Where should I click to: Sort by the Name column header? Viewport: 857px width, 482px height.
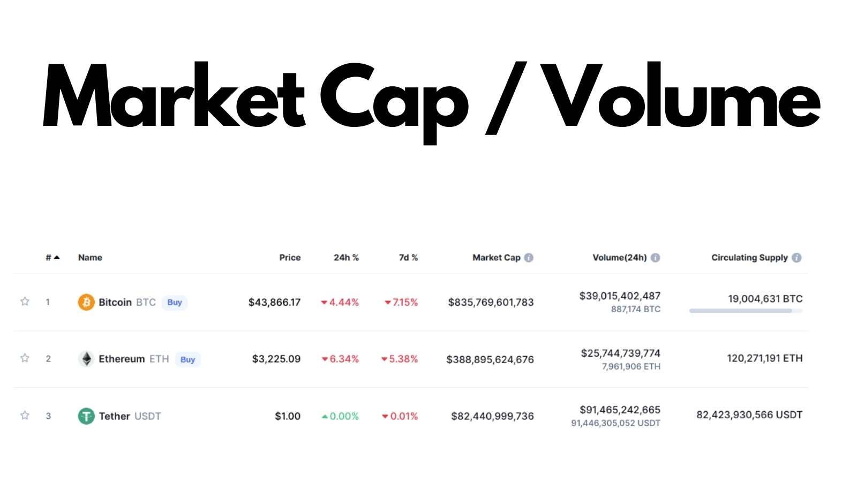tap(90, 258)
